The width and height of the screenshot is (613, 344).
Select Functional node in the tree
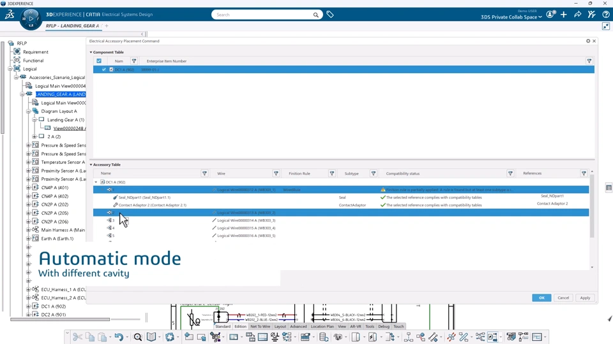33,61
